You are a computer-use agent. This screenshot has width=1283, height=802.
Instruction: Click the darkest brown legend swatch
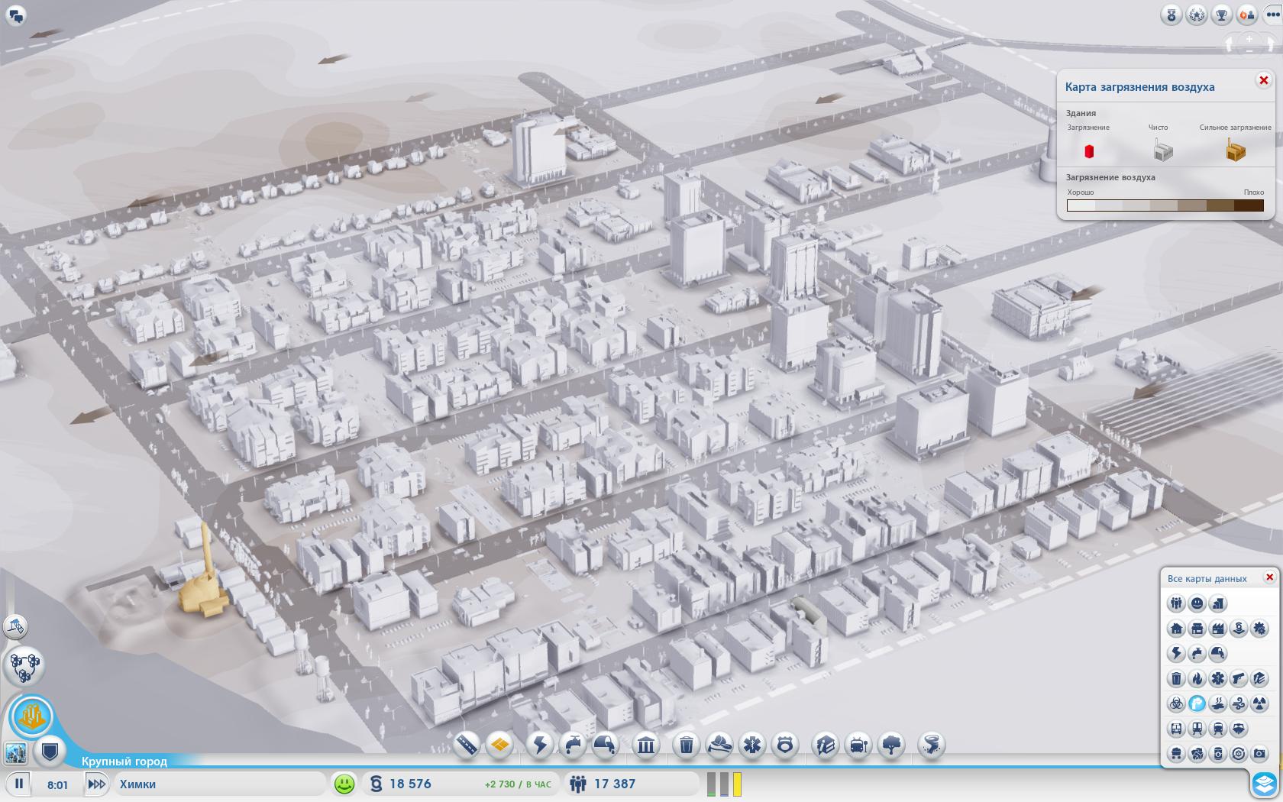click(1249, 205)
